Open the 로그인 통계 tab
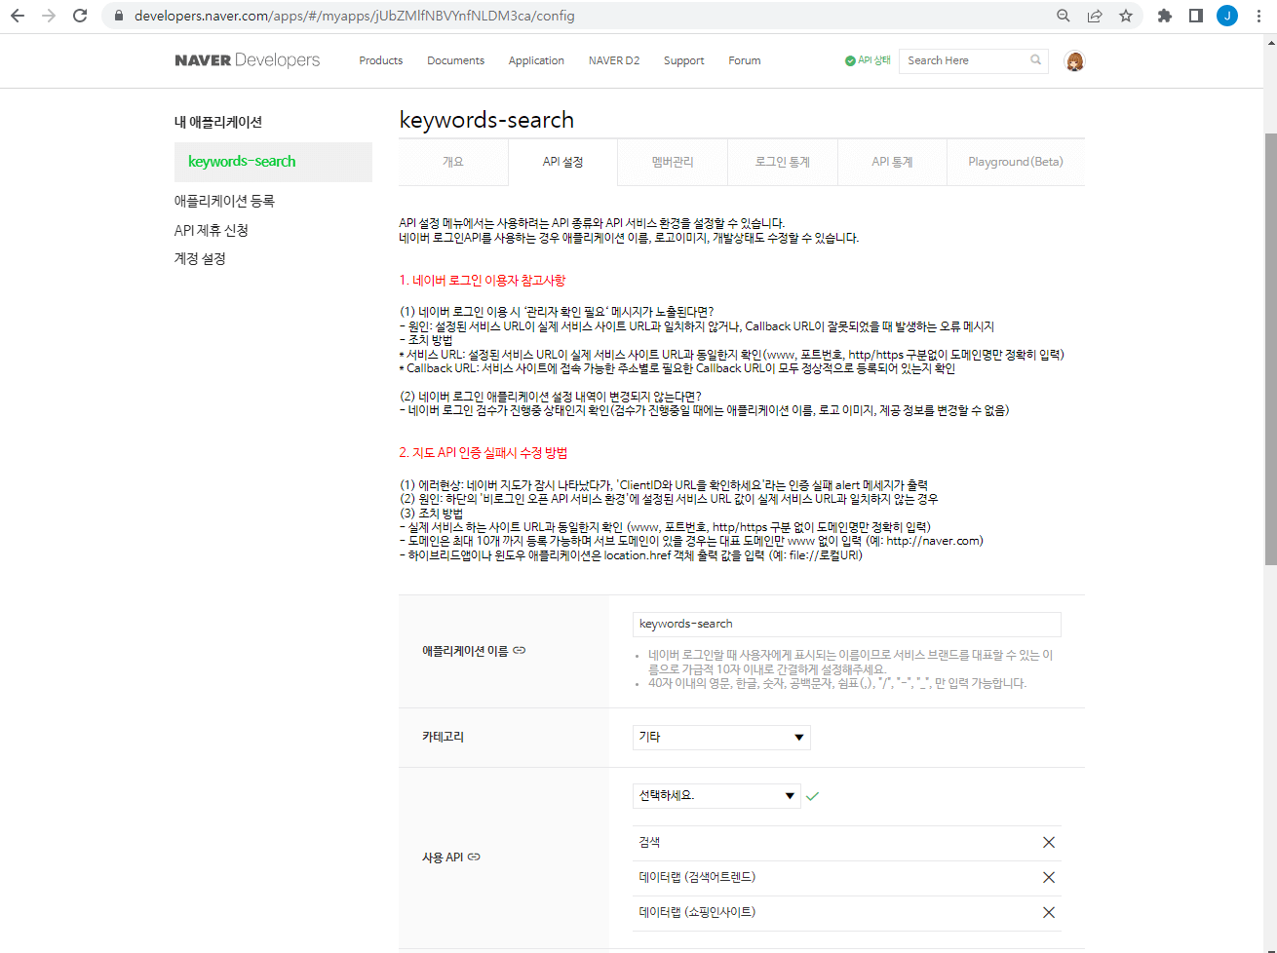The height and width of the screenshot is (953, 1277). tap(783, 162)
